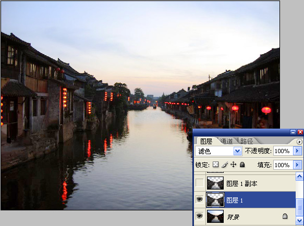
Task: Hide the 图层 1 layer eye icon
Action: [x=200, y=199]
